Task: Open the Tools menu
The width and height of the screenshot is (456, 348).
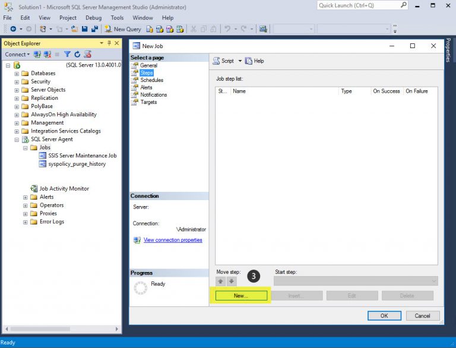Action: coord(117,18)
